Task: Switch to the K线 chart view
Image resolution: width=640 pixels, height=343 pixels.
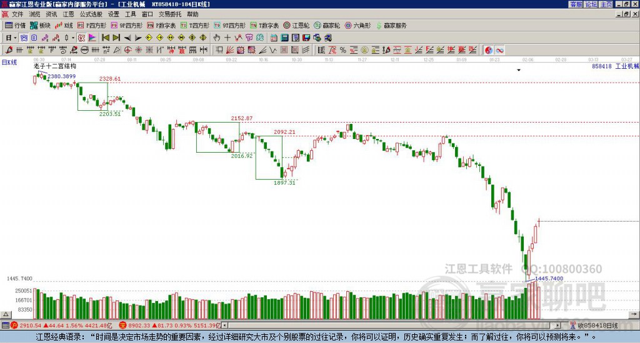Action: (x=64, y=25)
